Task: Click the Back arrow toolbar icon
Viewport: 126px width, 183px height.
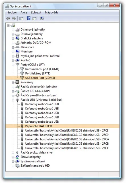Action: (8, 18)
